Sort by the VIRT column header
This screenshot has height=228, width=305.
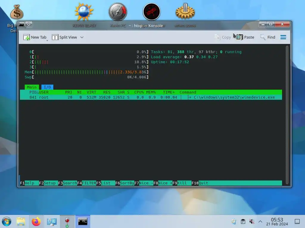(91, 92)
